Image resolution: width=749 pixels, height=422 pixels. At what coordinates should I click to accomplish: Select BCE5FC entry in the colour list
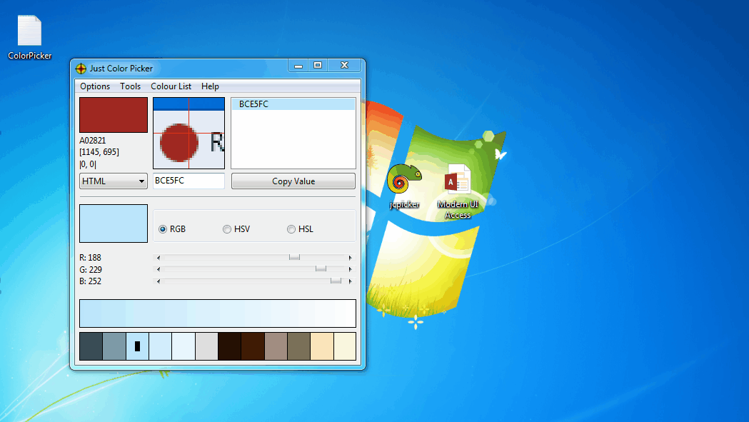293,104
